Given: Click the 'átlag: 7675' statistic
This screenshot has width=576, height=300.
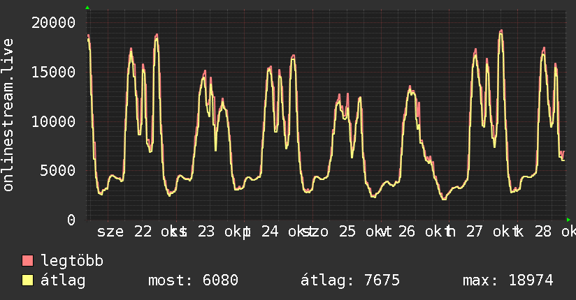Looking at the screenshot, I should pos(350,280).
